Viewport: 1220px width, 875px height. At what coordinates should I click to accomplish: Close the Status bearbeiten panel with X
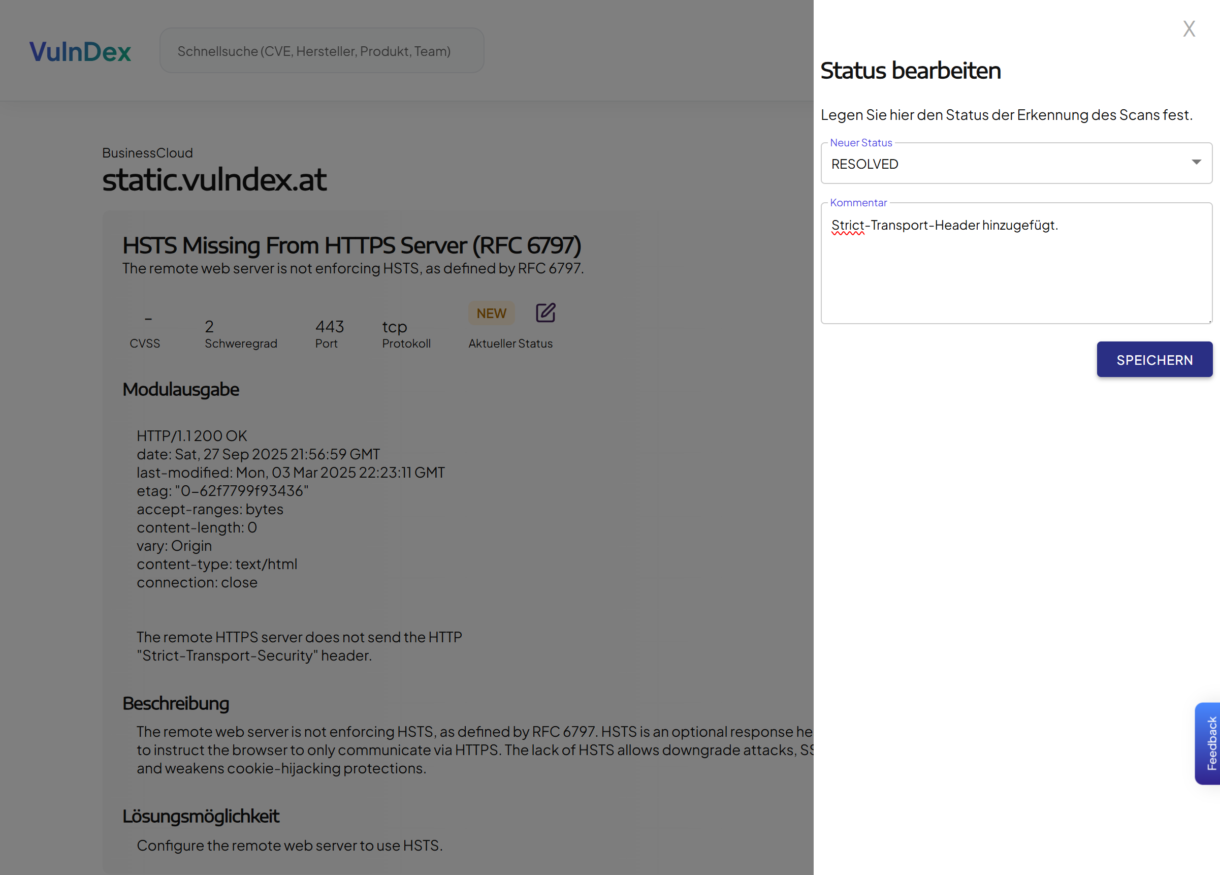click(x=1189, y=29)
